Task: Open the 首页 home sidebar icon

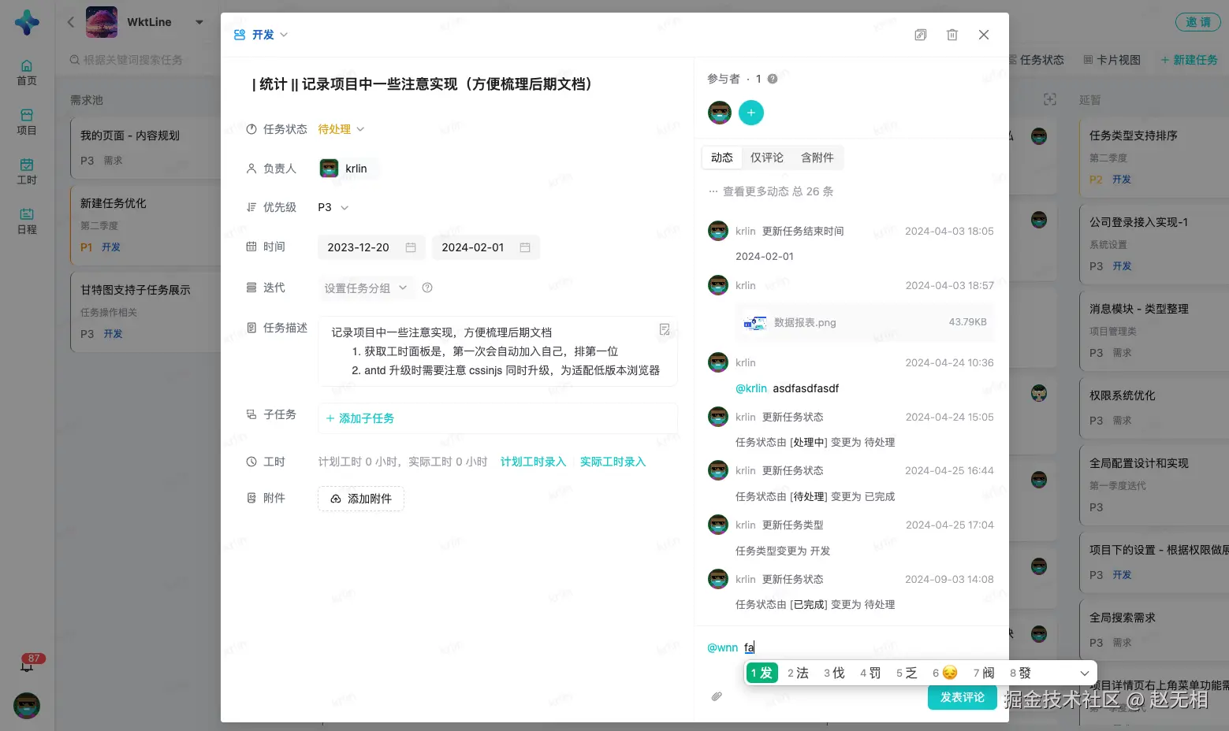Action: click(27, 72)
